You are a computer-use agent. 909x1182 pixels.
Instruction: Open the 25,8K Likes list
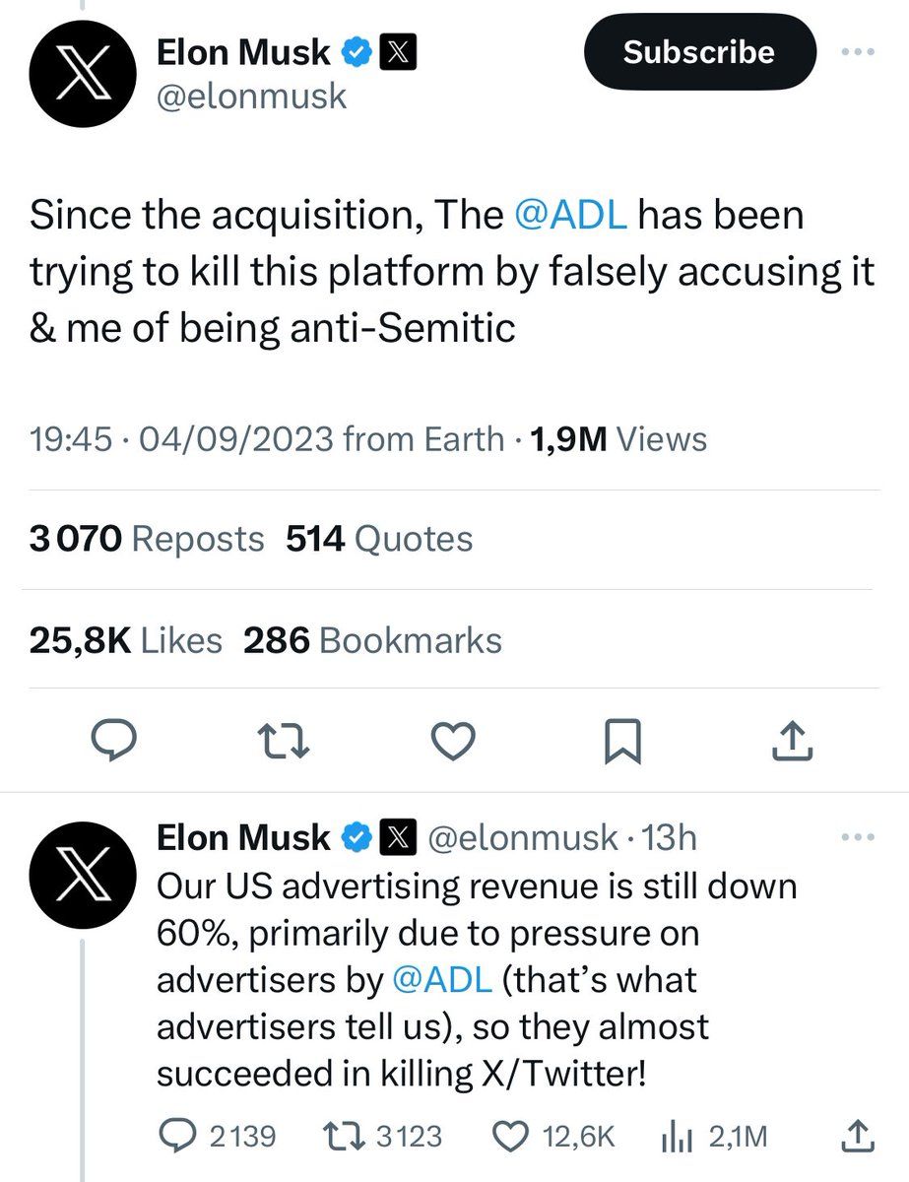[126, 641]
